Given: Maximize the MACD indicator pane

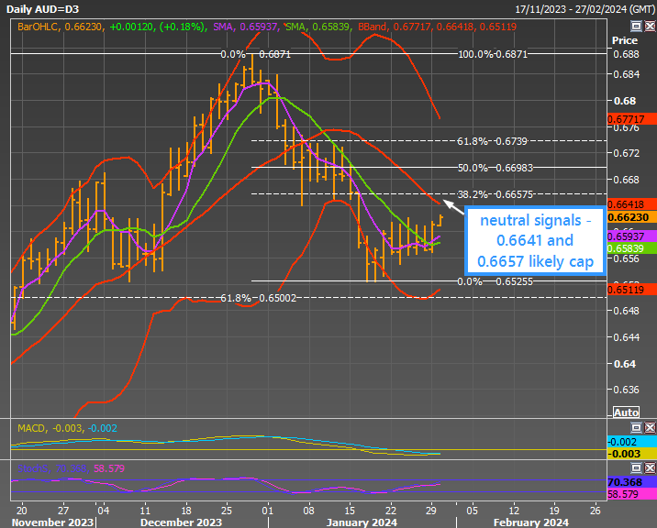Looking at the screenshot, I should click(636, 427).
